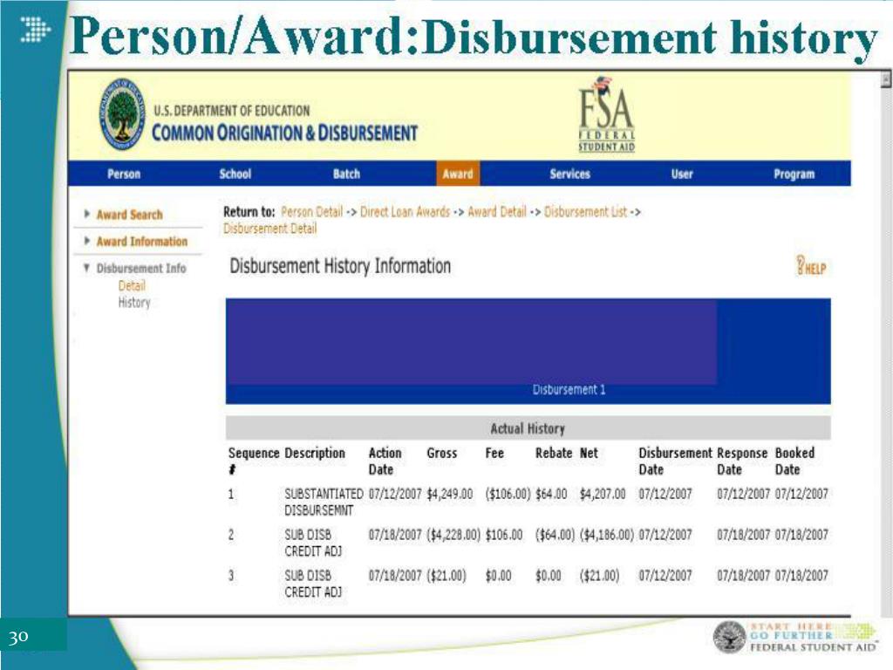This screenshot has width=893, height=670.
Task: Click SUBSTANTIATED DISBURSEMNT description cell
Action: click(x=324, y=502)
